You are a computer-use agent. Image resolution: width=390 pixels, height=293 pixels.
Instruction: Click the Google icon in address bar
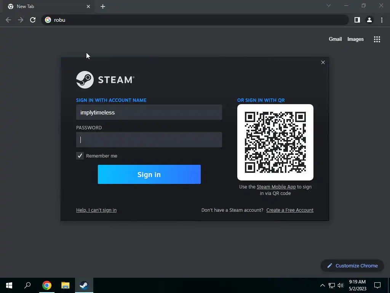(48, 20)
